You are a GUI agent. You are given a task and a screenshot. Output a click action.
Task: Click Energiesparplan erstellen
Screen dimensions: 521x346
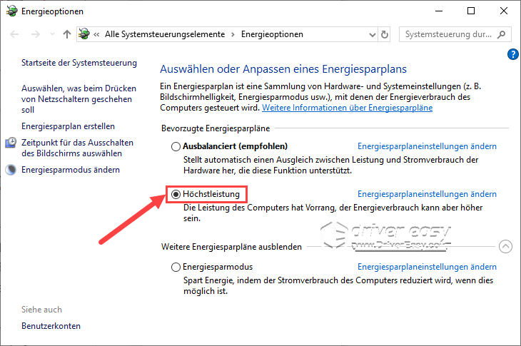tap(68, 126)
